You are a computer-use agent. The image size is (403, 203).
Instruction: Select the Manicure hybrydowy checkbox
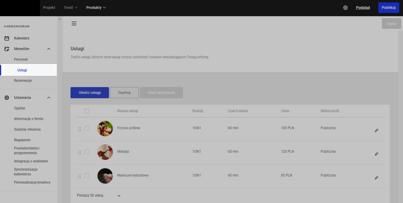tap(87, 175)
